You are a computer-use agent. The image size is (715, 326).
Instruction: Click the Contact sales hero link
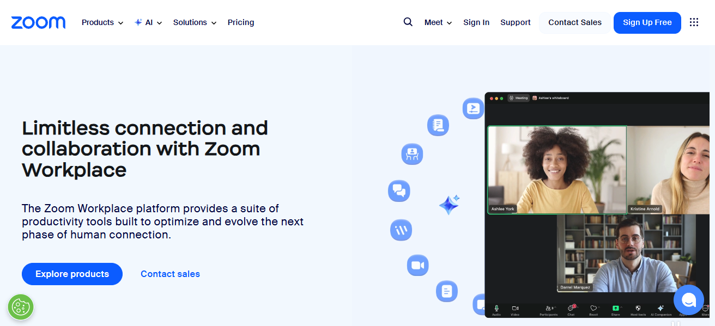click(x=170, y=274)
